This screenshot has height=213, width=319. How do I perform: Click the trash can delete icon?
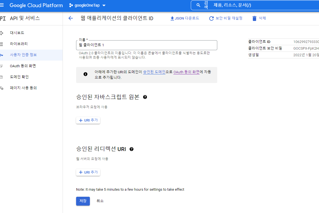tap(254, 18)
